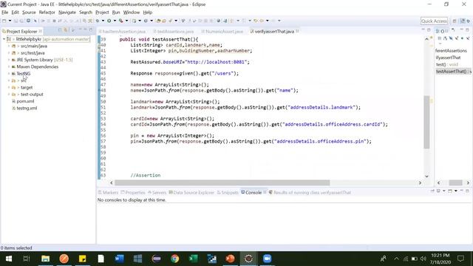Image resolution: width=473 pixels, height=266 pixels.
Task: Toggle Hide Fields in Outline toolbar
Action: coord(445,38)
